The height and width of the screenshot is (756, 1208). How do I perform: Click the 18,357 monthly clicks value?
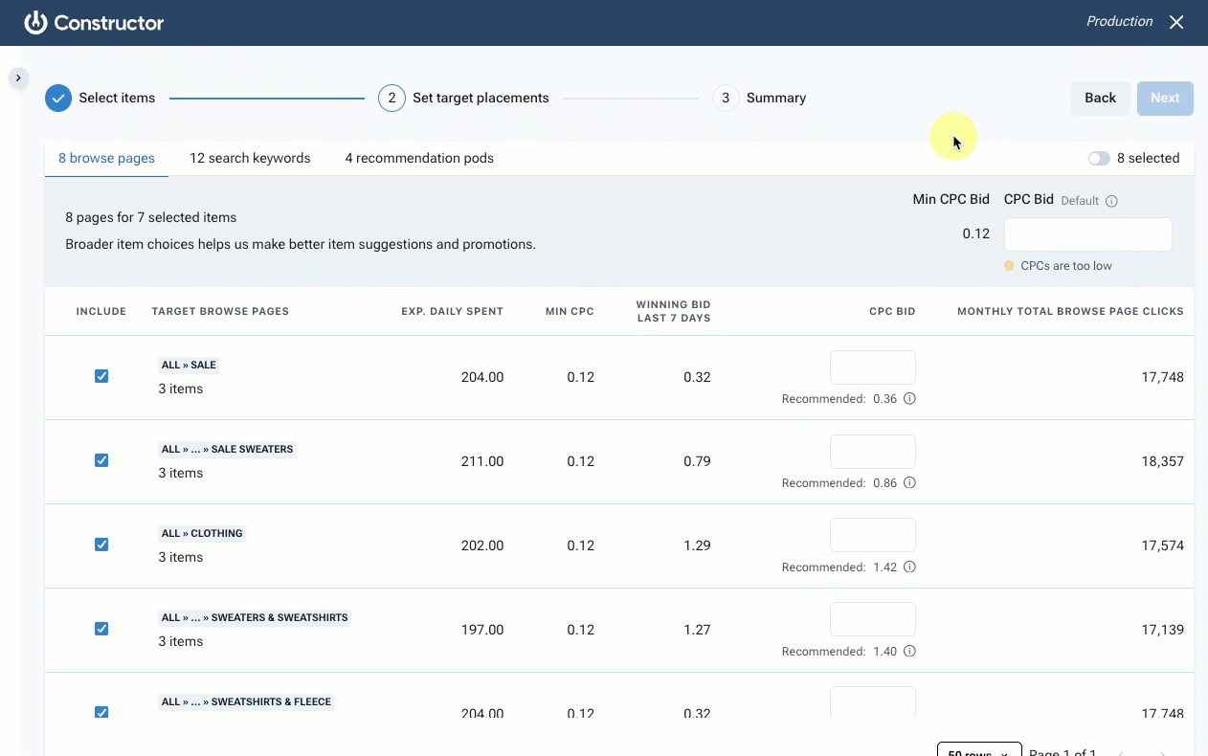[x=1163, y=461]
